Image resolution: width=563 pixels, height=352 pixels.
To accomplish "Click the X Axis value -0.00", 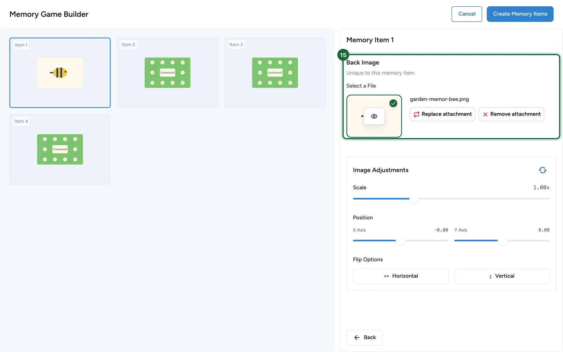I will click(x=441, y=230).
